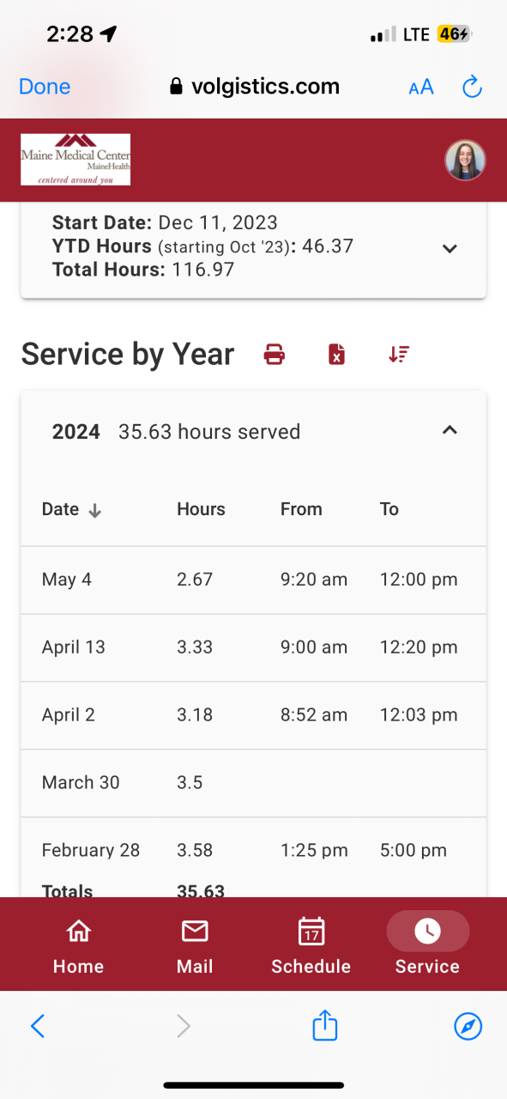The image size is (507, 1099).
Task: Print the Service by Year report
Action: click(275, 354)
